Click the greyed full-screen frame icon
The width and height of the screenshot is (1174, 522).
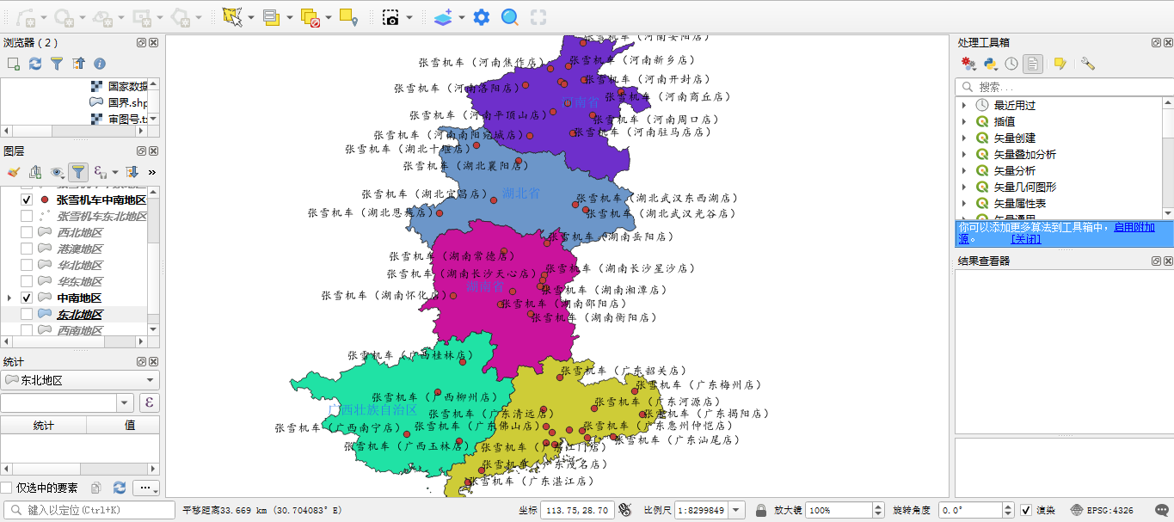[538, 16]
